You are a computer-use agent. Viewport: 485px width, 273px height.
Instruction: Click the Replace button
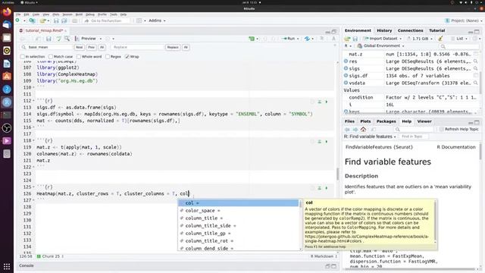click(x=173, y=47)
